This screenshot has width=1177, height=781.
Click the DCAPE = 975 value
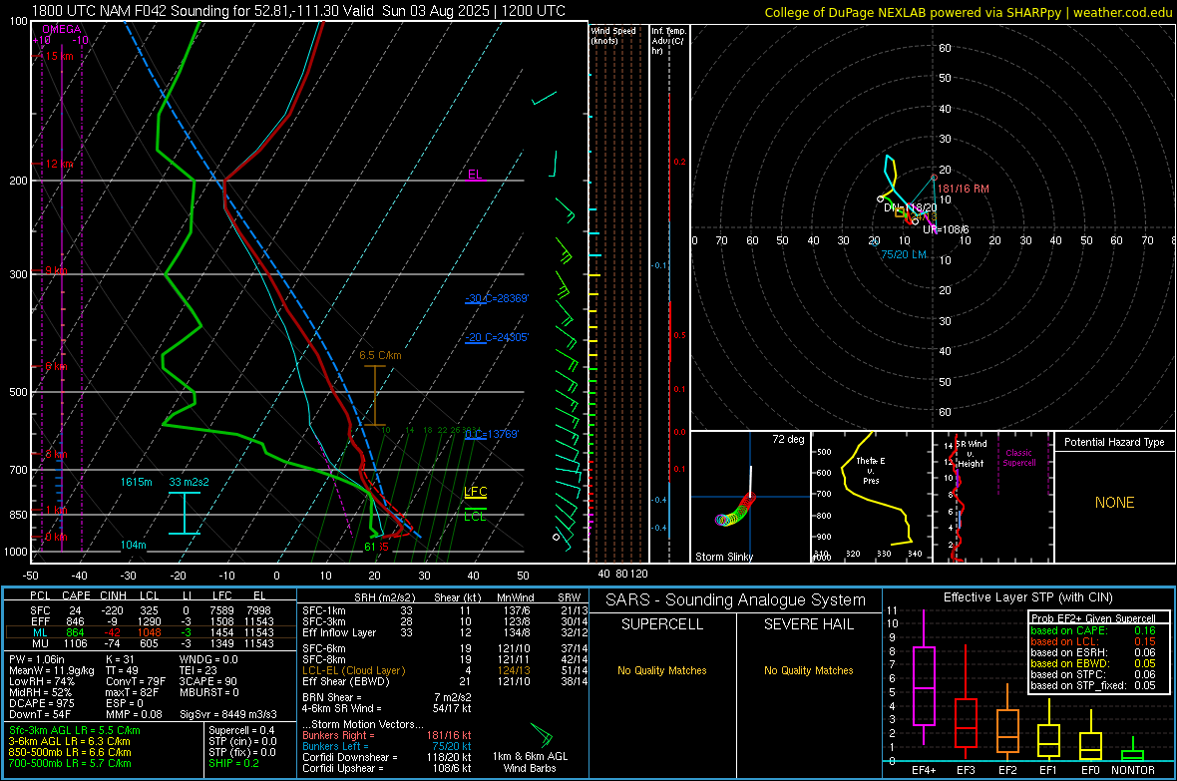[x=41, y=703]
